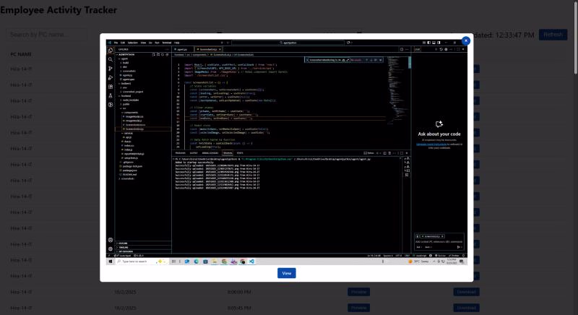Click the page vertical scrollbar thumb

[576, 37]
